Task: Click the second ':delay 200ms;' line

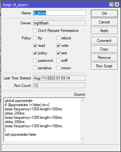Action: (x=15, y=122)
